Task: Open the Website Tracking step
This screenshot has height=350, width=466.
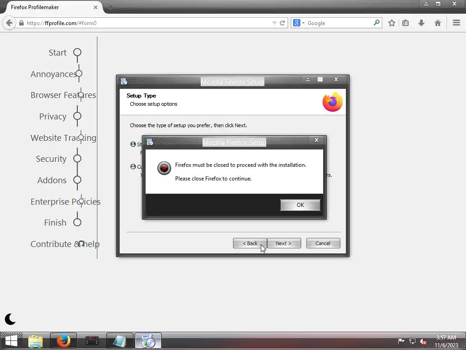Action: 63,138
